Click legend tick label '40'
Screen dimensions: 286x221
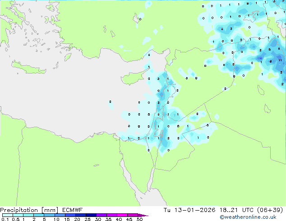point(119,219)
